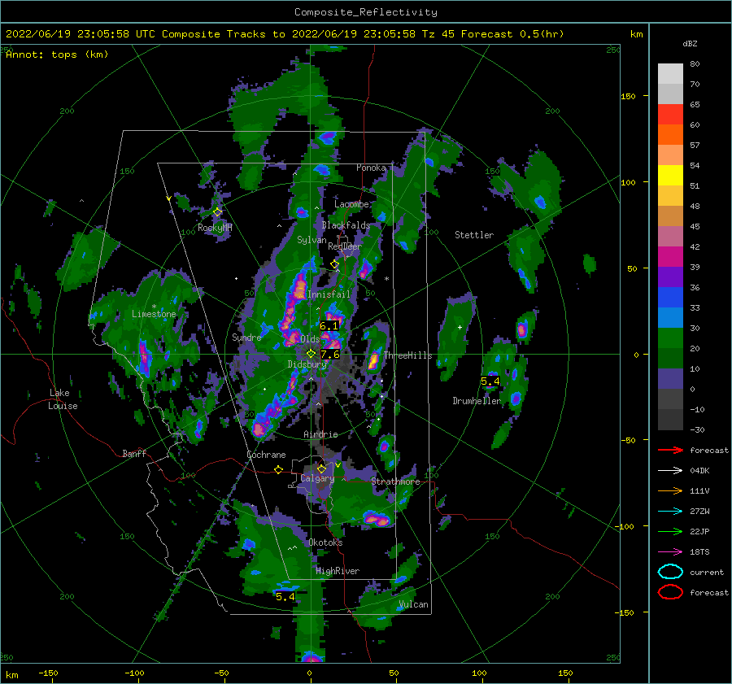Select the red forecast arrow legend icon
Image resolution: width=732 pixels, height=684 pixels.
pyautogui.click(x=670, y=450)
